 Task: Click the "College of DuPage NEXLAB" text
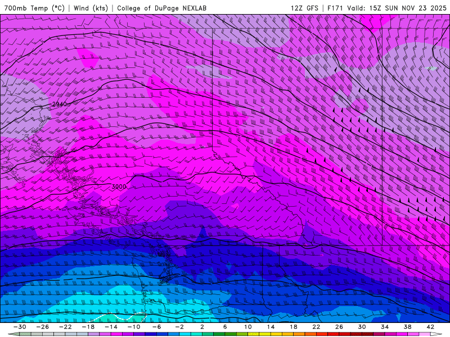161,8
